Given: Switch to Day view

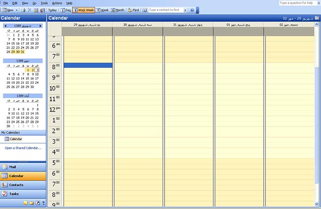Looking at the screenshot, I should 66,10.
